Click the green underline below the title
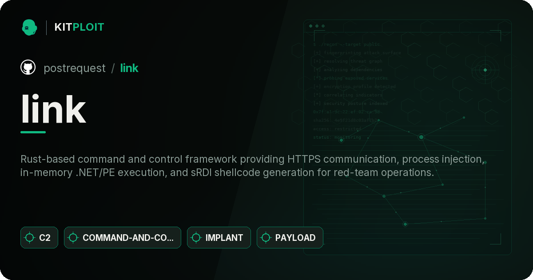Image resolution: width=533 pixels, height=280 pixels. (x=33, y=132)
